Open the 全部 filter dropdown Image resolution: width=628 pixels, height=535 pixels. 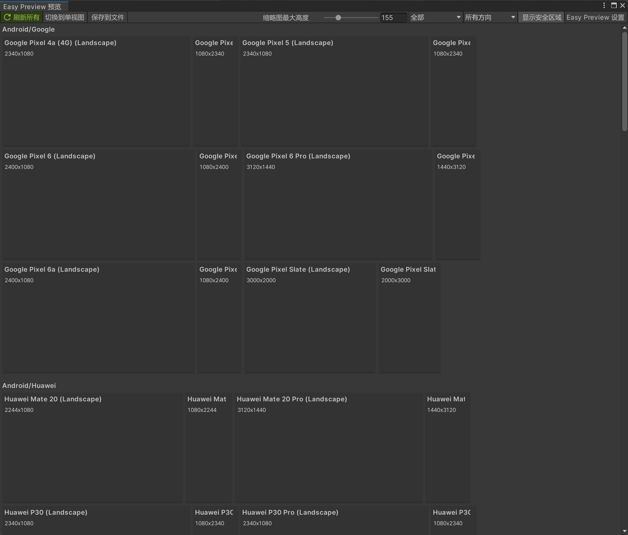point(435,17)
